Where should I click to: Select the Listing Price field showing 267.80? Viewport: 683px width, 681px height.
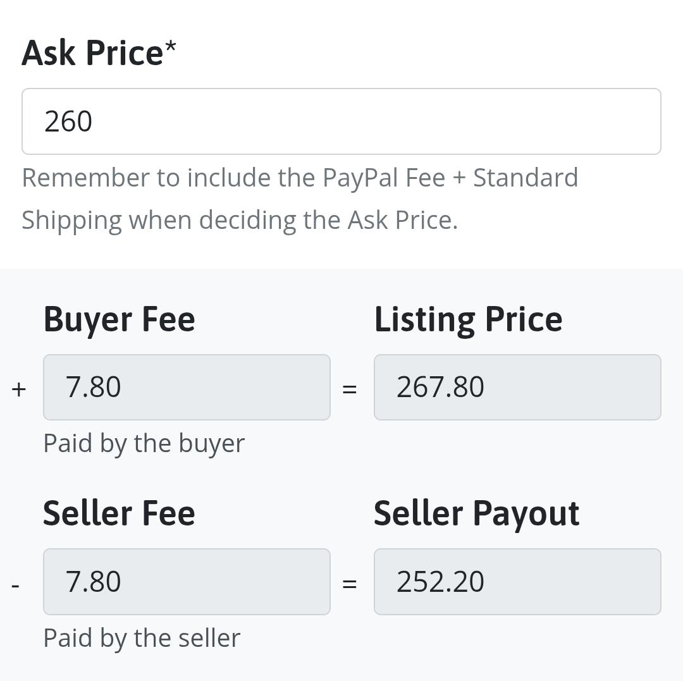[517, 387]
